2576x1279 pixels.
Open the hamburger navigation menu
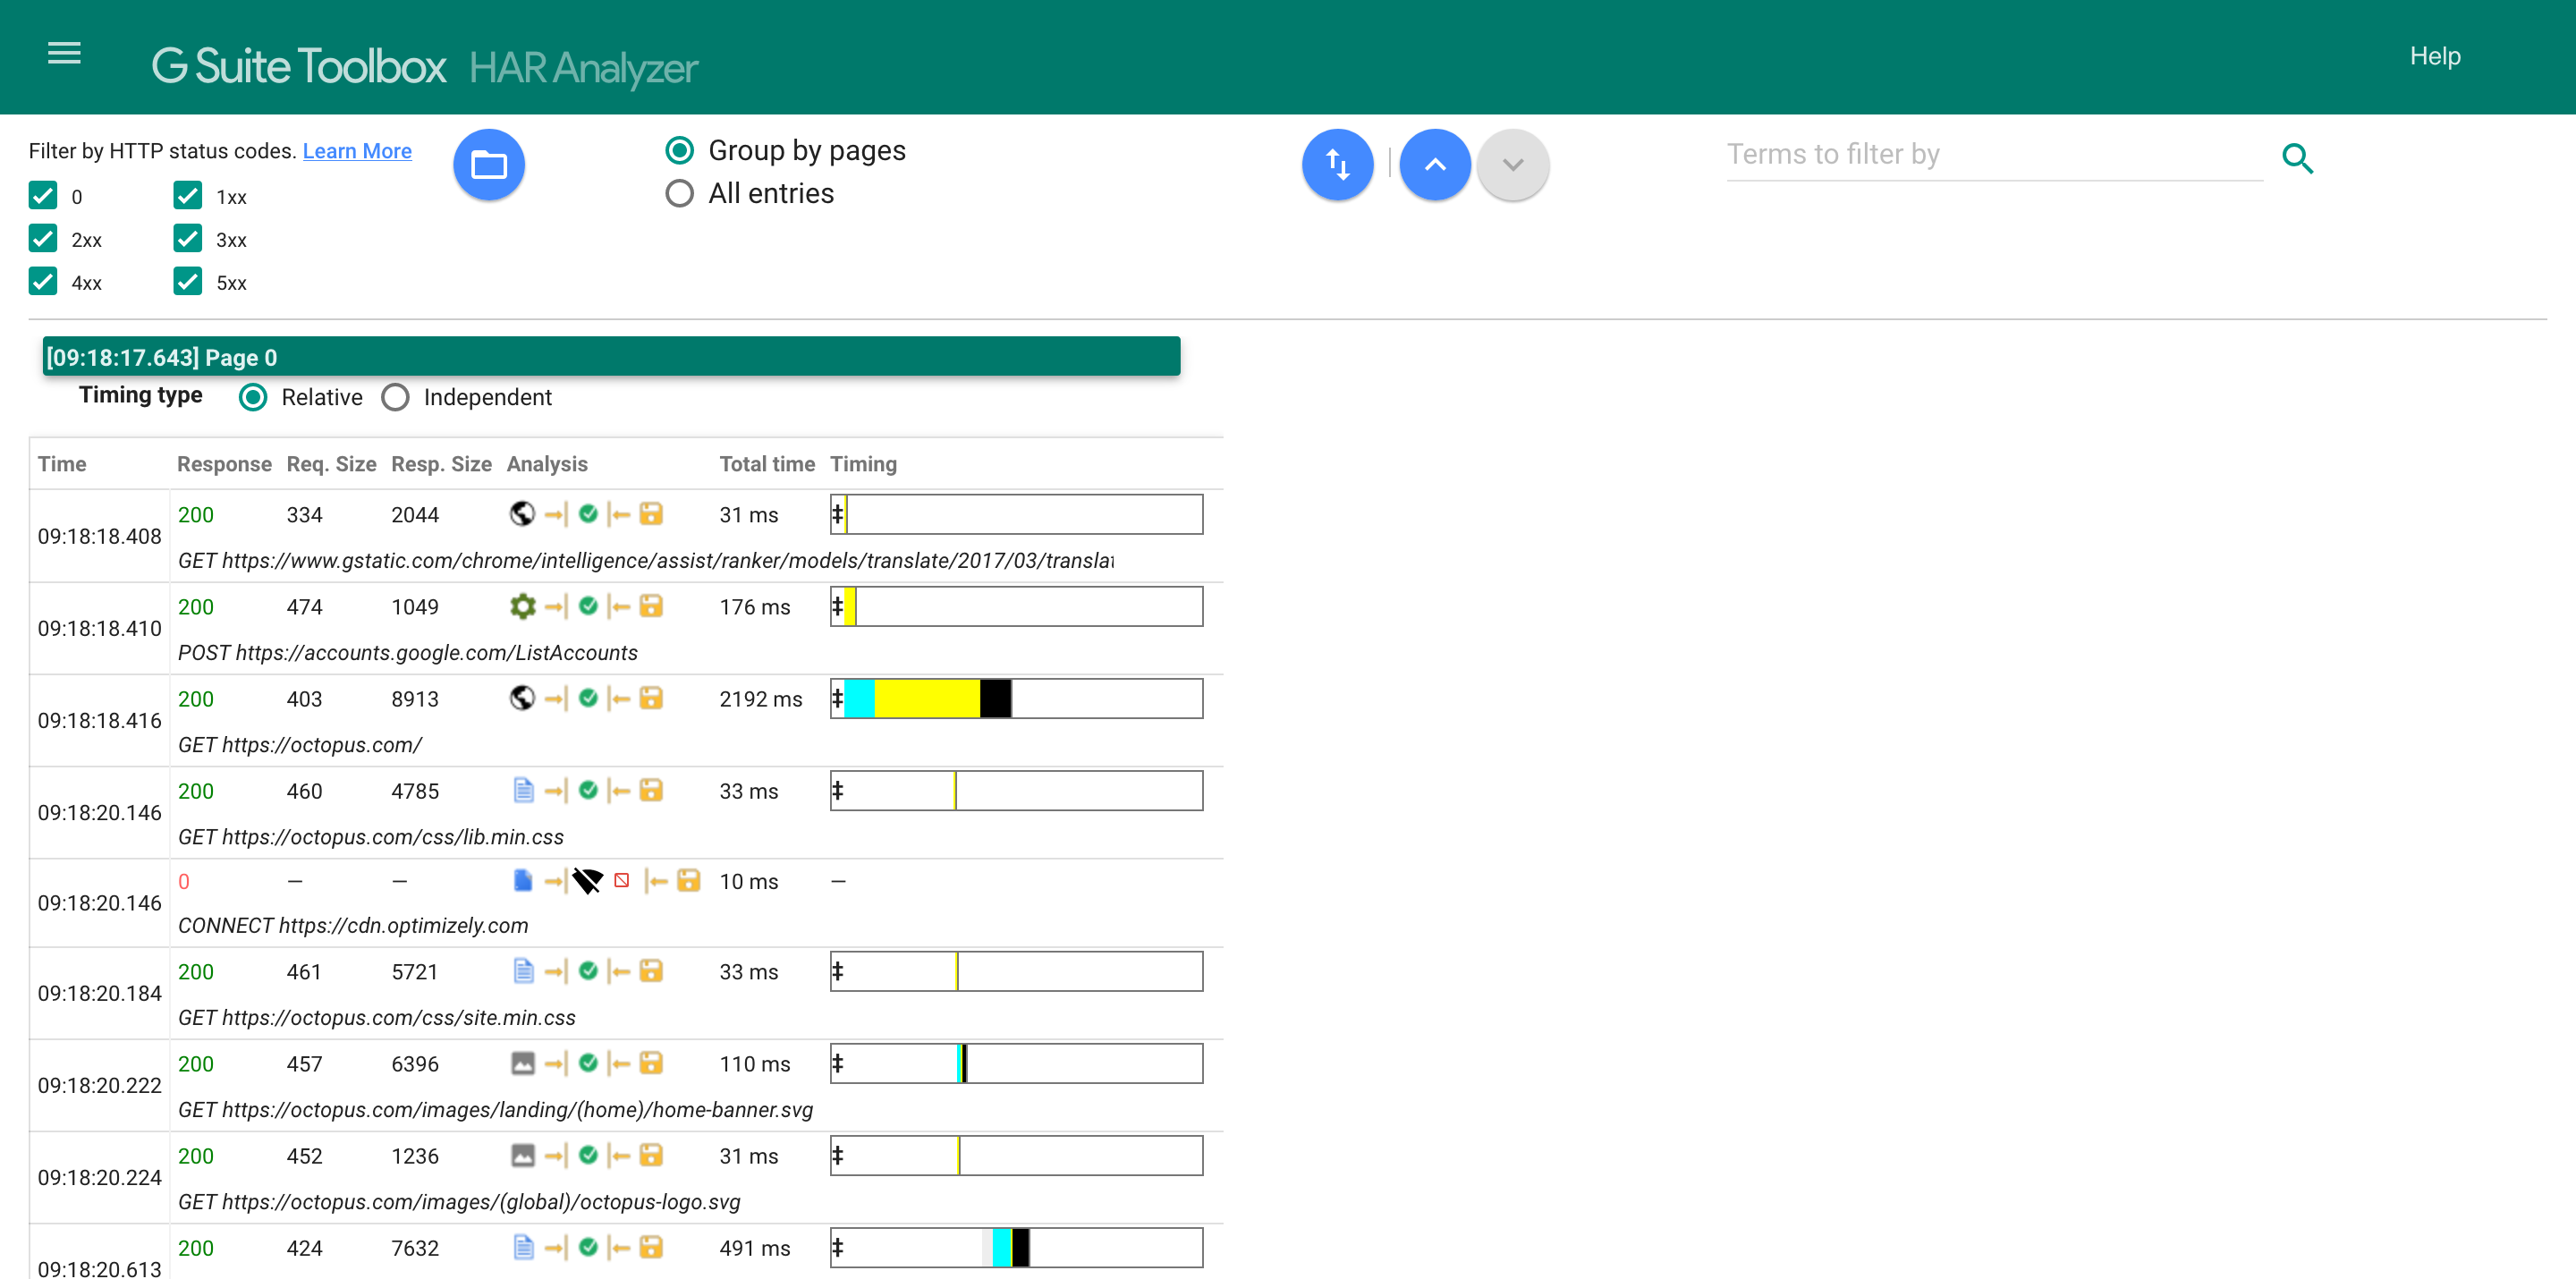click(64, 53)
